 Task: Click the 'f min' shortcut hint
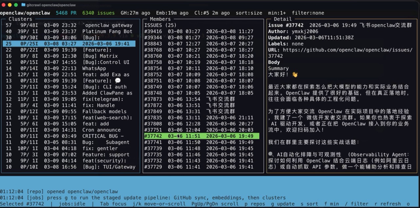(x=331, y=204)
